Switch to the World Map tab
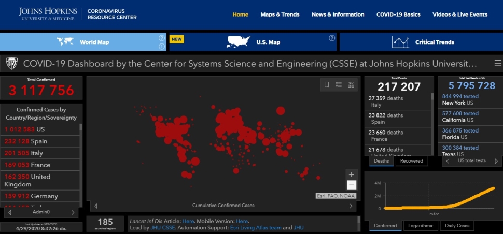Image resolution: width=503 pixels, height=234 pixels. [x=83, y=42]
